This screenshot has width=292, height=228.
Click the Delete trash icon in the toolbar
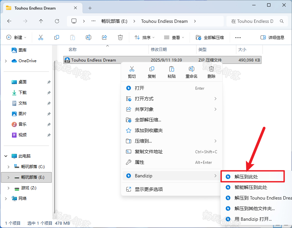(120, 37)
